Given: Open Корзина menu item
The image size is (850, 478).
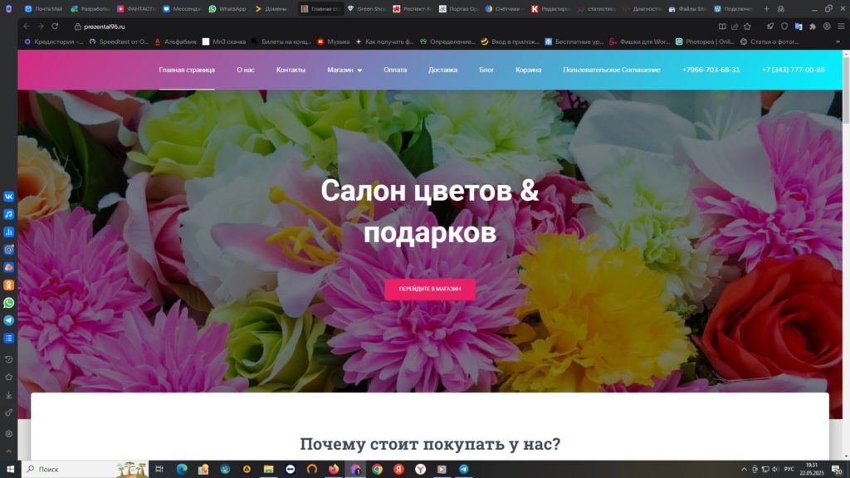Looking at the screenshot, I should click(x=528, y=70).
